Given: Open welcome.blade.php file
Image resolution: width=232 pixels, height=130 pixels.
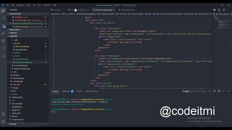Looking at the screenshot, I should [x=22, y=69].
